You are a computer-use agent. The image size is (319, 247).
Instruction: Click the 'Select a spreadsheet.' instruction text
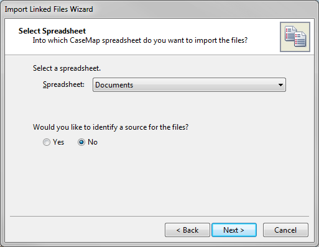coord(67,68)
